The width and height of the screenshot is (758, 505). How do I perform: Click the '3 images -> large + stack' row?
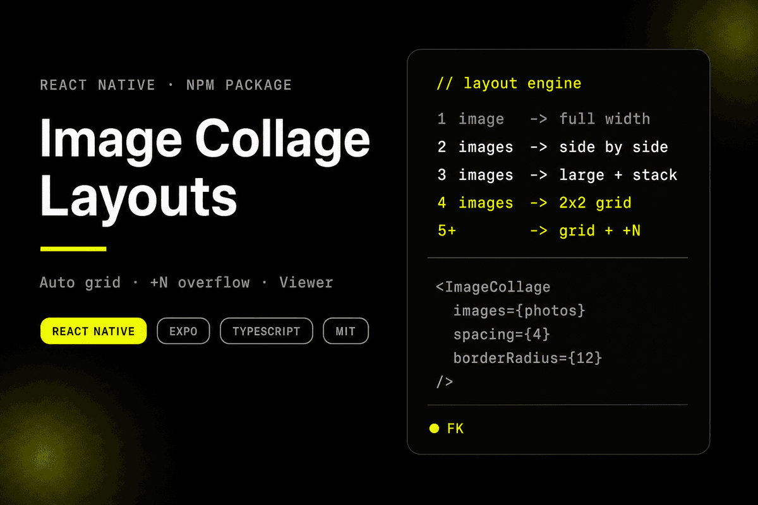[x=557, y=175]
